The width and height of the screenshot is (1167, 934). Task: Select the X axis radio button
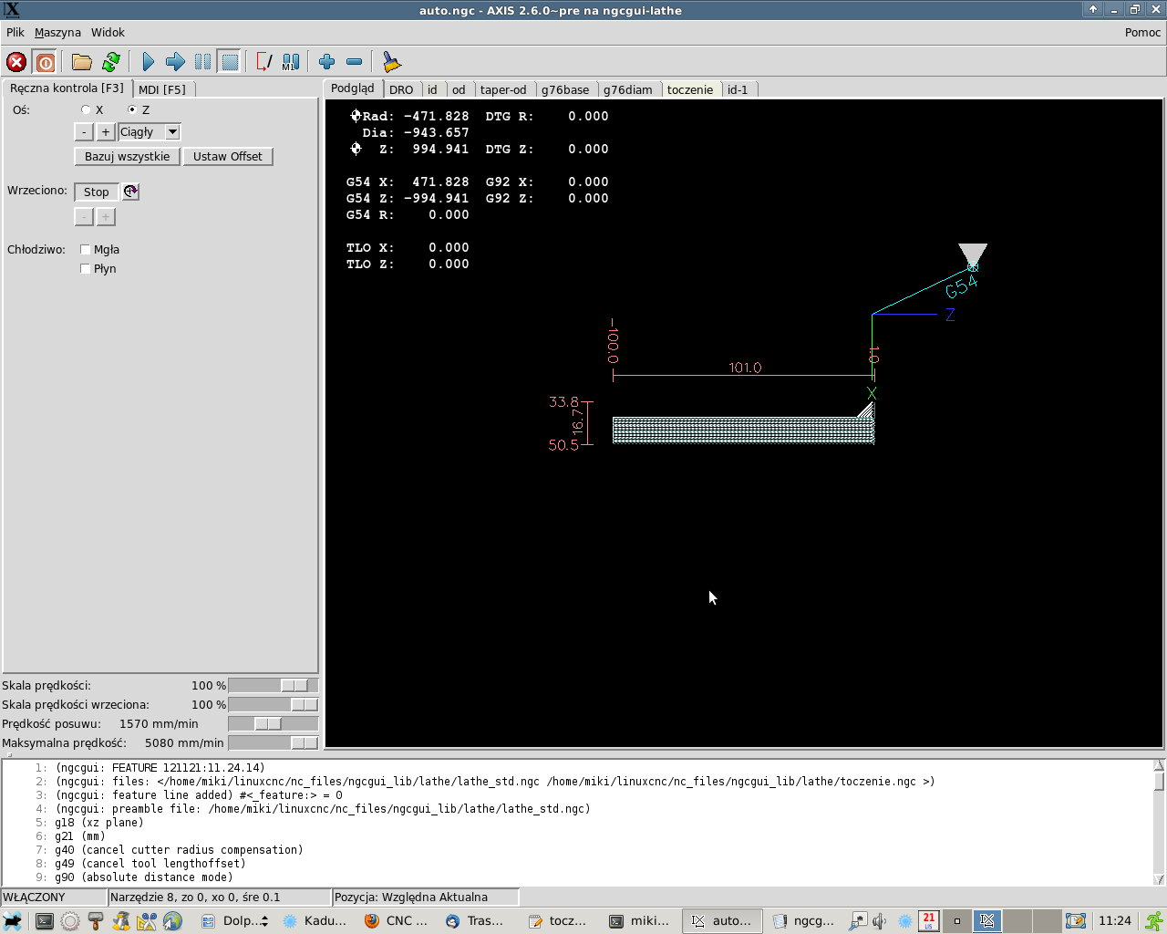[86, 109]
